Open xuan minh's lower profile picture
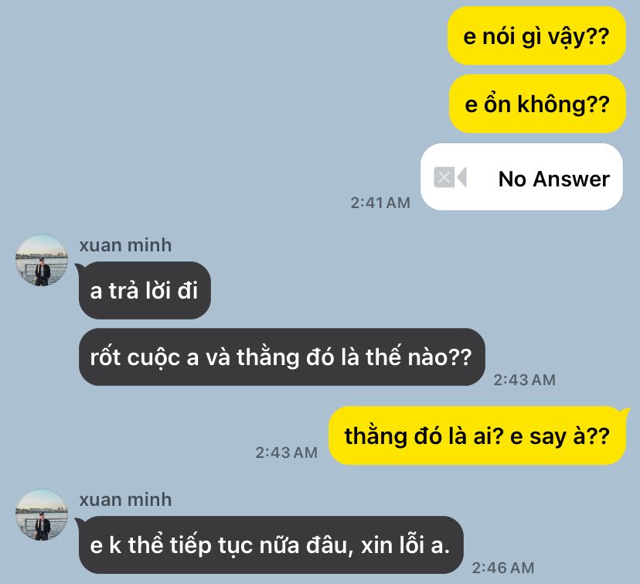 click(x=42, y=515)
